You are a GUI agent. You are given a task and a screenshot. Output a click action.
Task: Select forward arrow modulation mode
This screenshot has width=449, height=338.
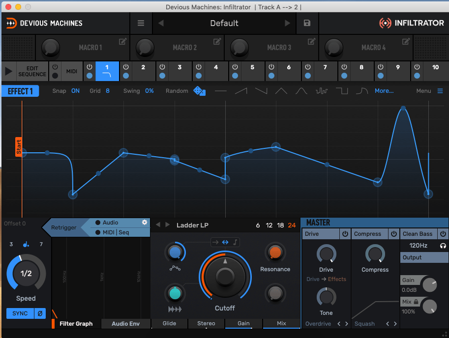215,242
